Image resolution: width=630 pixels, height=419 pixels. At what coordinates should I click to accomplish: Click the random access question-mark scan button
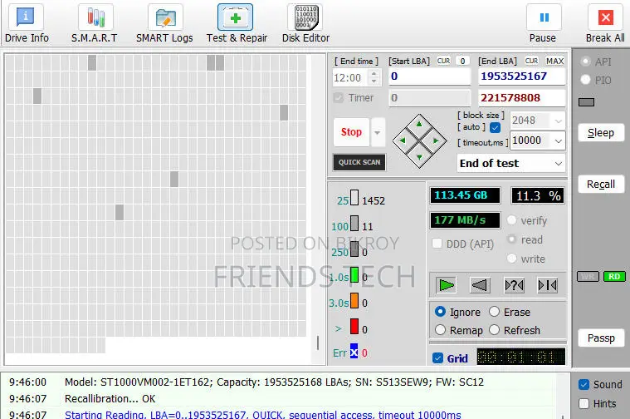[514, 285]
